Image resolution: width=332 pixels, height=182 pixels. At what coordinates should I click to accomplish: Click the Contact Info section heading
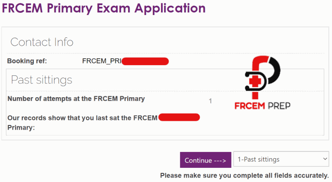42,42
